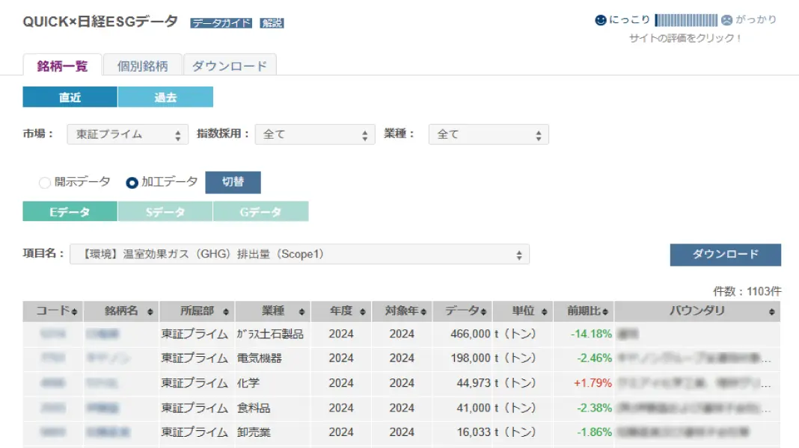Click the 44,973 data value
This screenshot has height=448, width=799.
(x=474, y=383)
